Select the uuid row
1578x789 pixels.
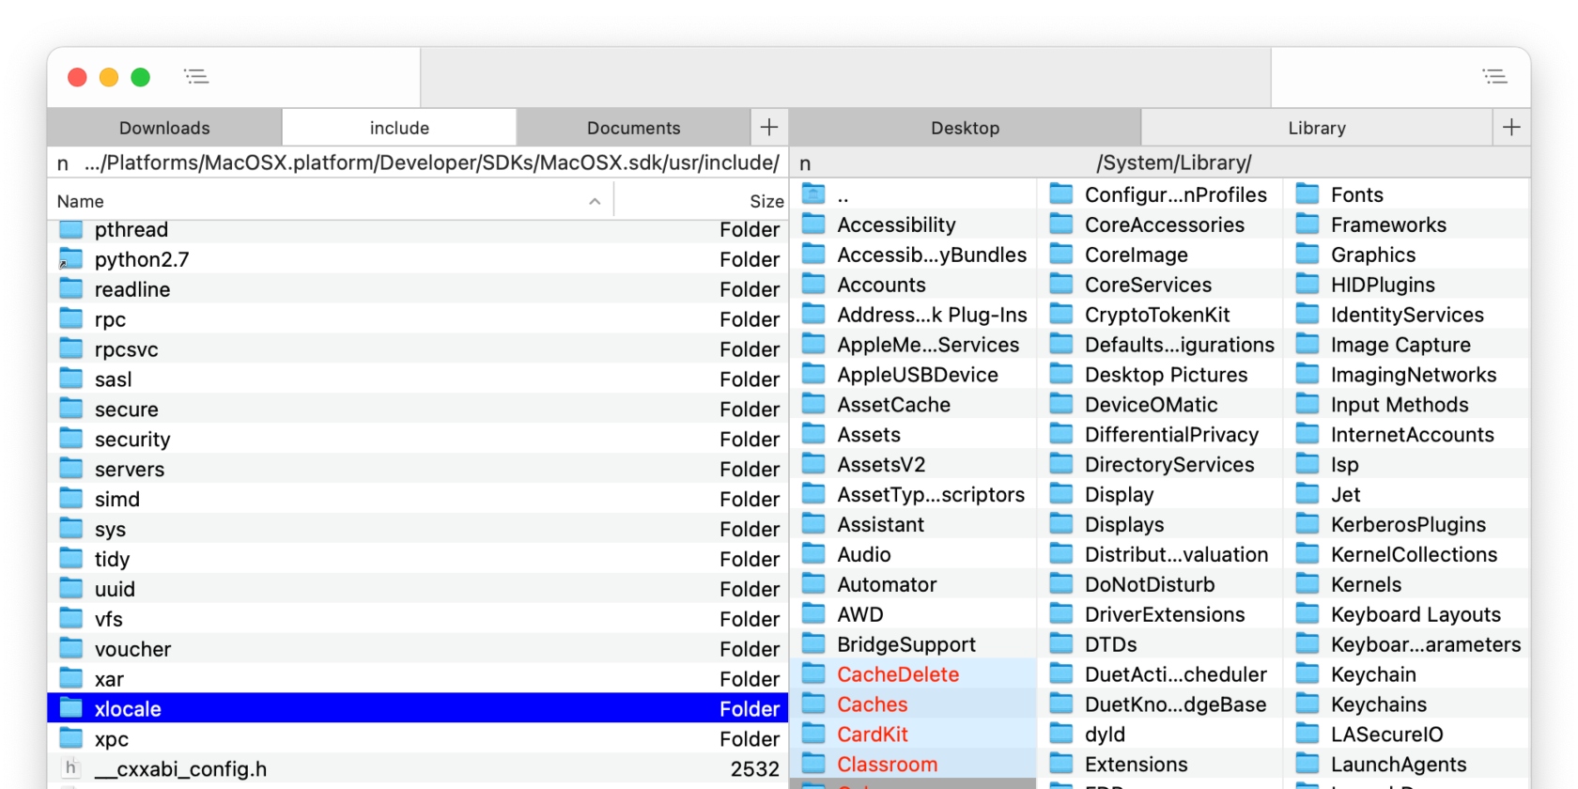[418, 589]
